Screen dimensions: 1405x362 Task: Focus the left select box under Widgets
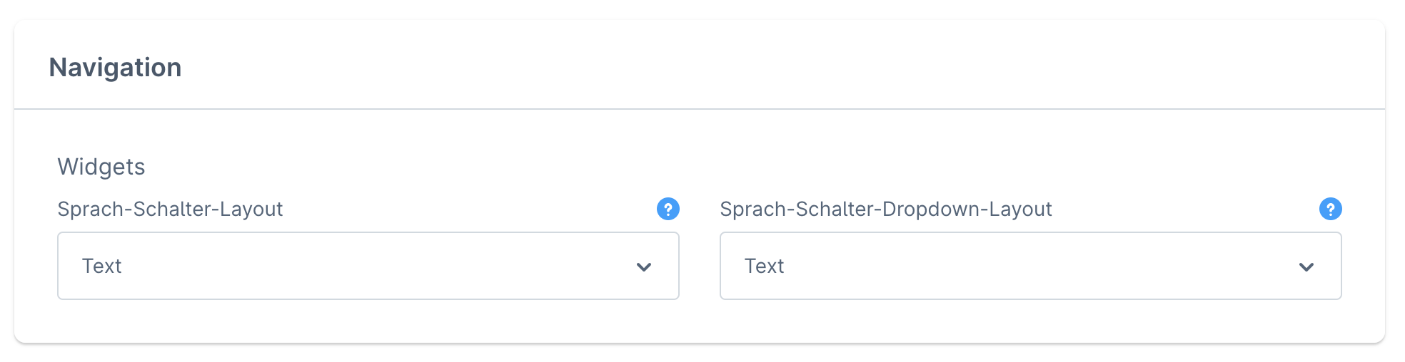tap(368, 266)
